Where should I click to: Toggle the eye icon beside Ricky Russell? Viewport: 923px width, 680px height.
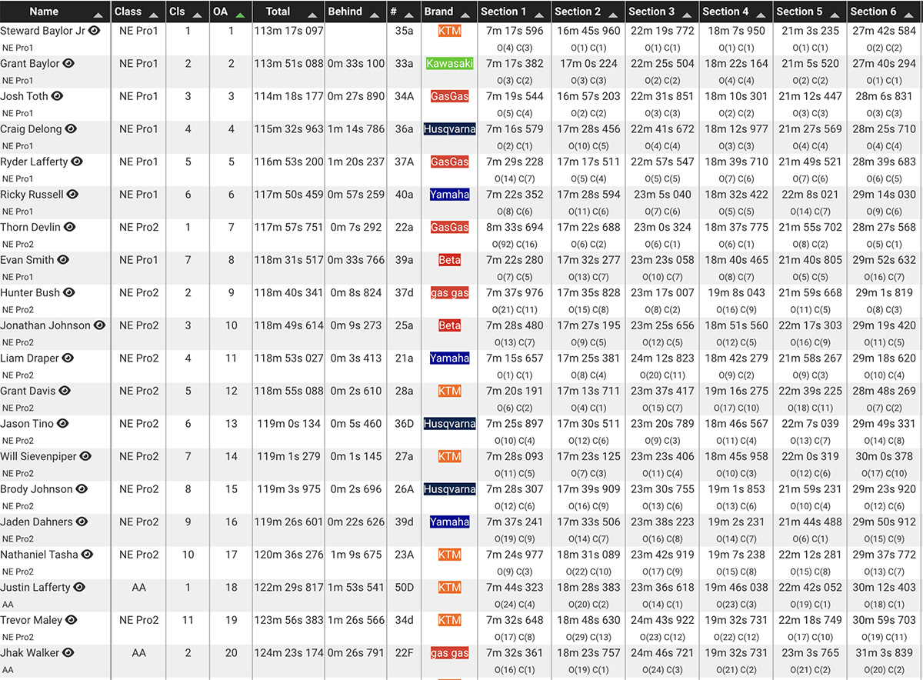pos(73,195)
